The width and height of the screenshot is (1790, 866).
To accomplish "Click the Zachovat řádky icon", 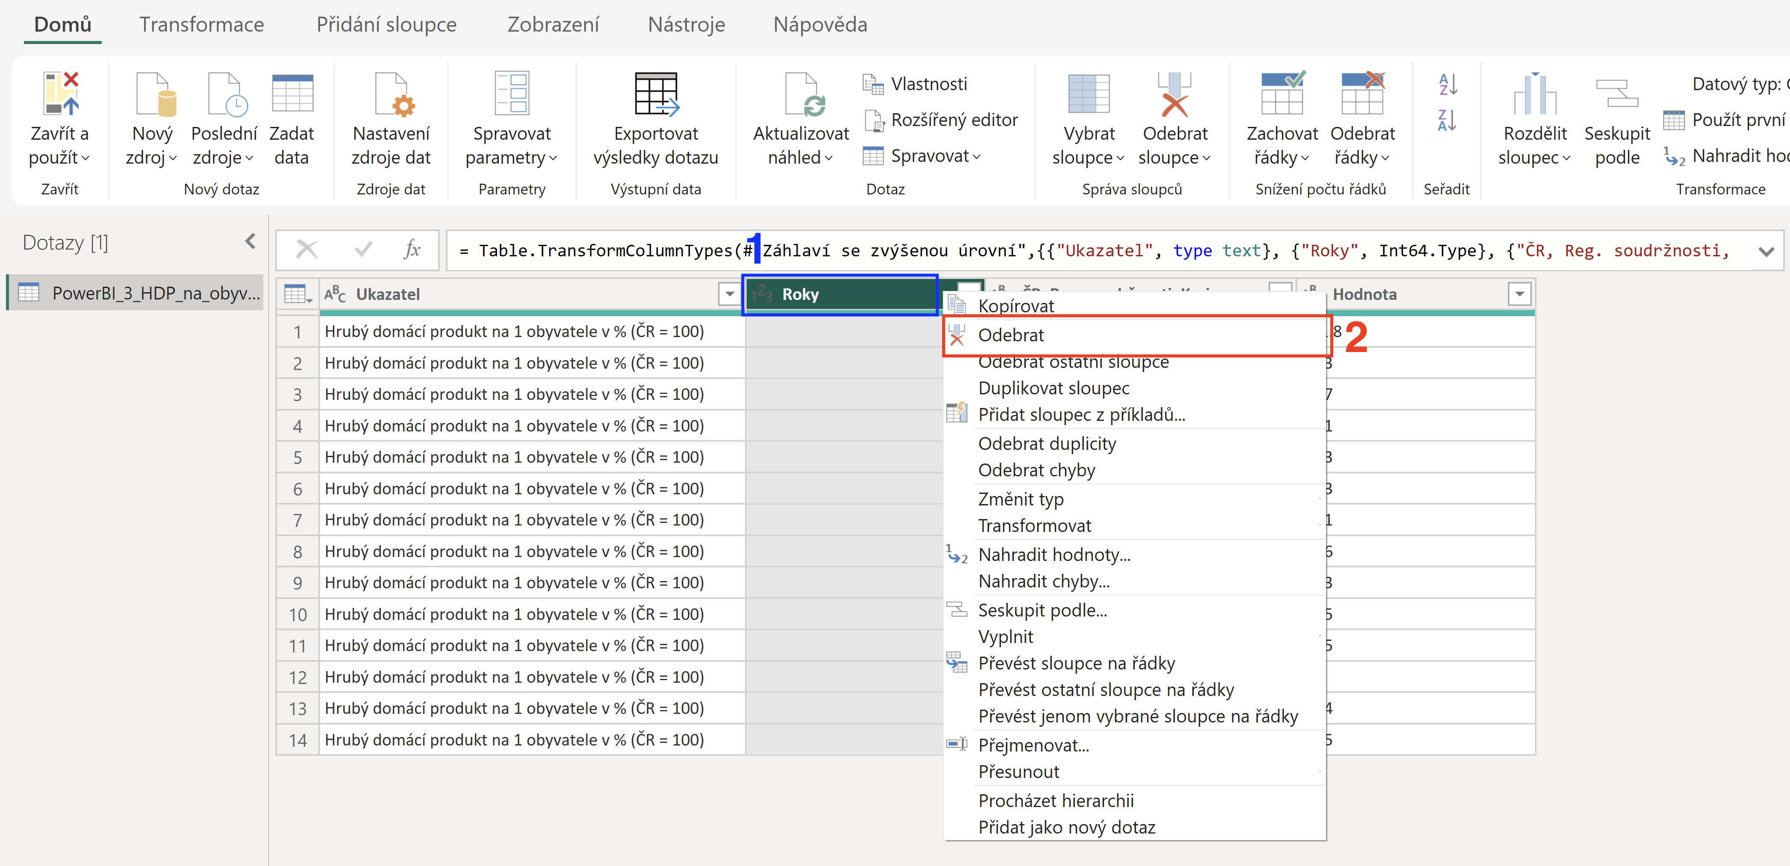I will [1283, 93].
